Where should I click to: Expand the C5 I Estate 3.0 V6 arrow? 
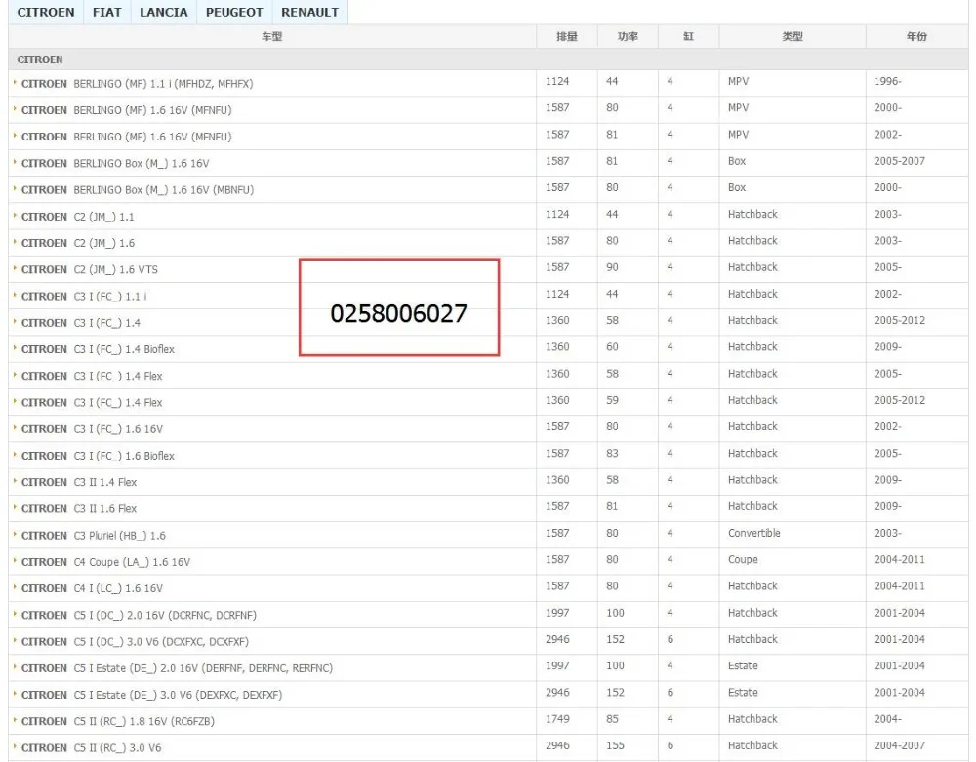click(15, 695)
